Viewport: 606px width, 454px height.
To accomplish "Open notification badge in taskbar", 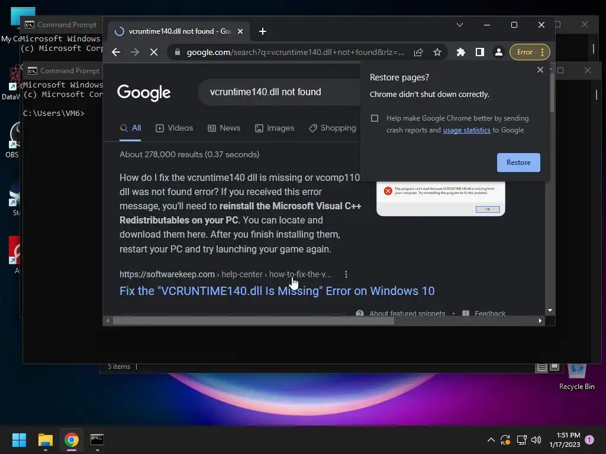I will (589, 439).
